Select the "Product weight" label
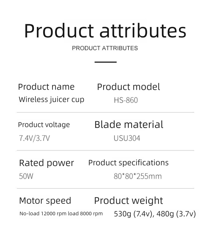This screenshot has width=211, height=229. (128, 201)
